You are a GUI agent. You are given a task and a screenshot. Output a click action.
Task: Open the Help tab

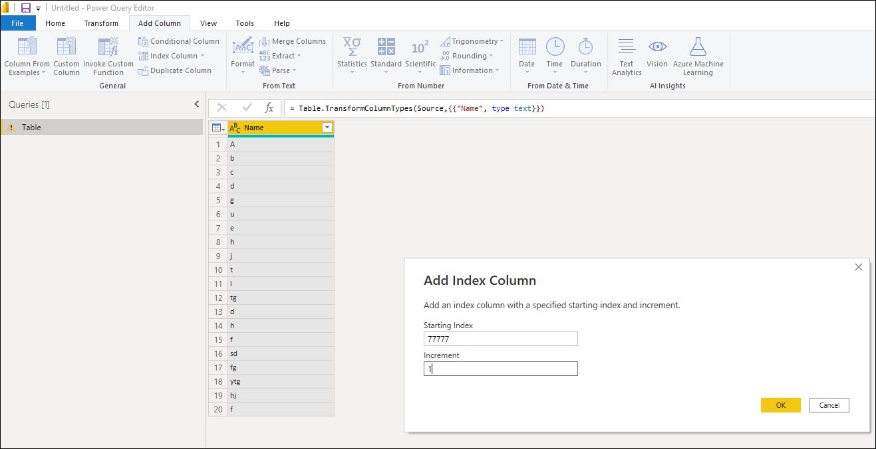[282, 23]
